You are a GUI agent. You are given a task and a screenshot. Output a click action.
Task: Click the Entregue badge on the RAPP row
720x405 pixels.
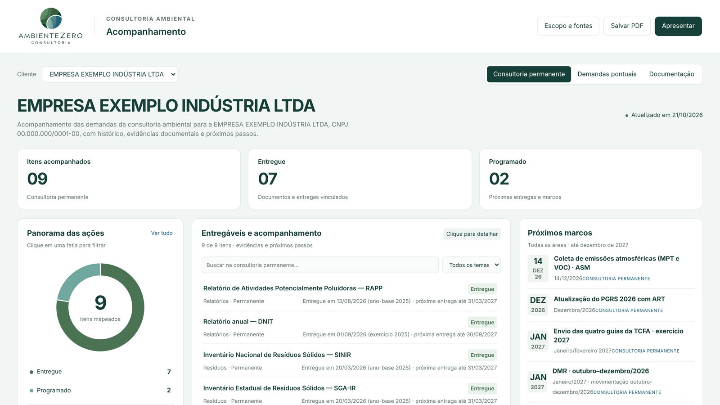(482, 289)
